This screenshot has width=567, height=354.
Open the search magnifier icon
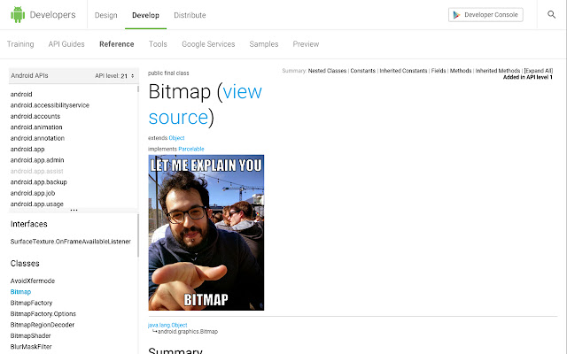(551, 14)
